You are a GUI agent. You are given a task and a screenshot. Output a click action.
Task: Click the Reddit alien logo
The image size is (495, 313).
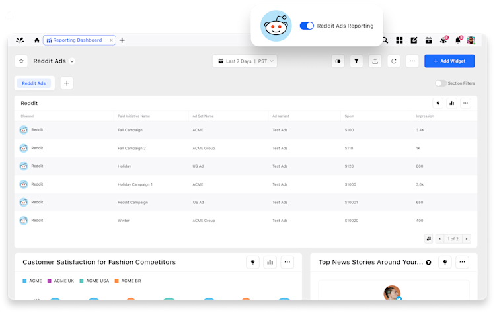(x=276, y=26)
